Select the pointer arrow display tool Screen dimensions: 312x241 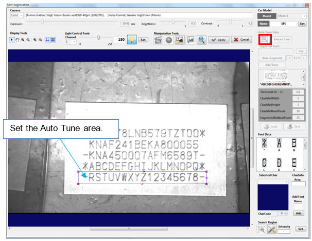click(12, 39)
